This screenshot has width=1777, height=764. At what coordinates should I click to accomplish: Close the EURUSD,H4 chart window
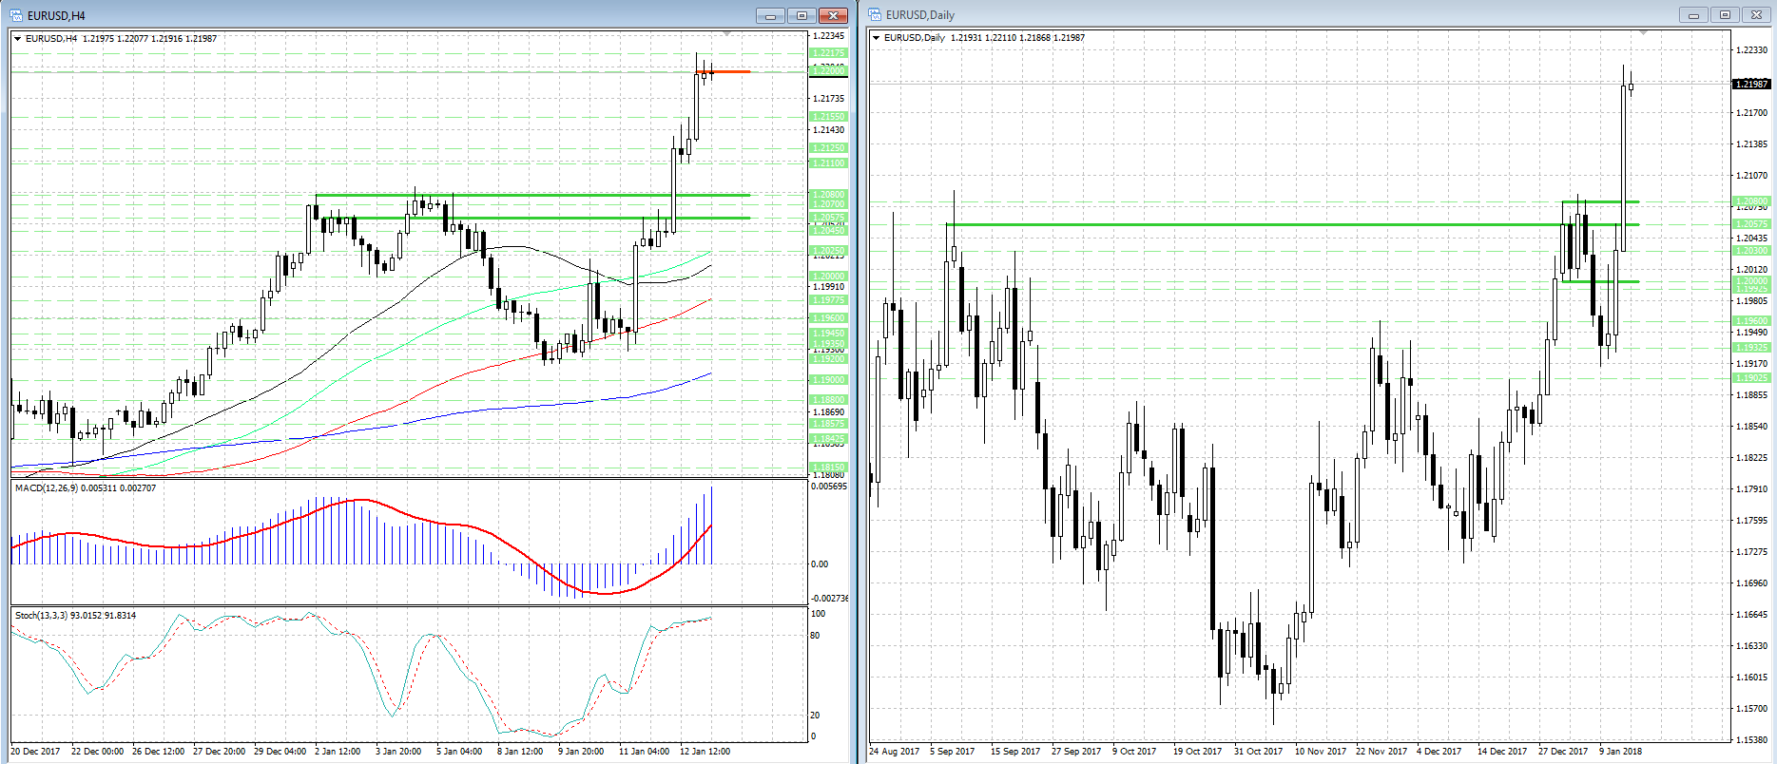pos(833,15)
